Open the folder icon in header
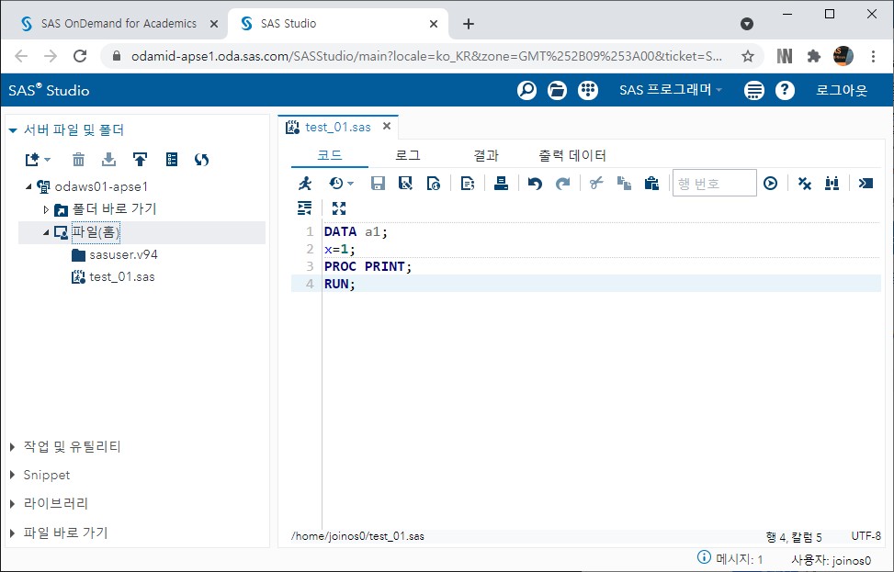 pos(557,90)
